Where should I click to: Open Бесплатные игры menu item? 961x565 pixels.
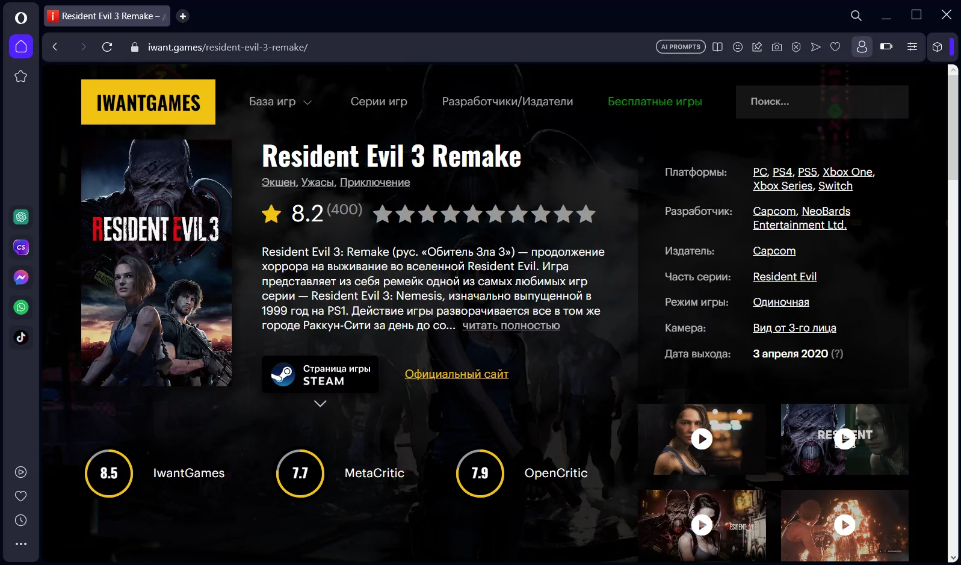(655, 102)
